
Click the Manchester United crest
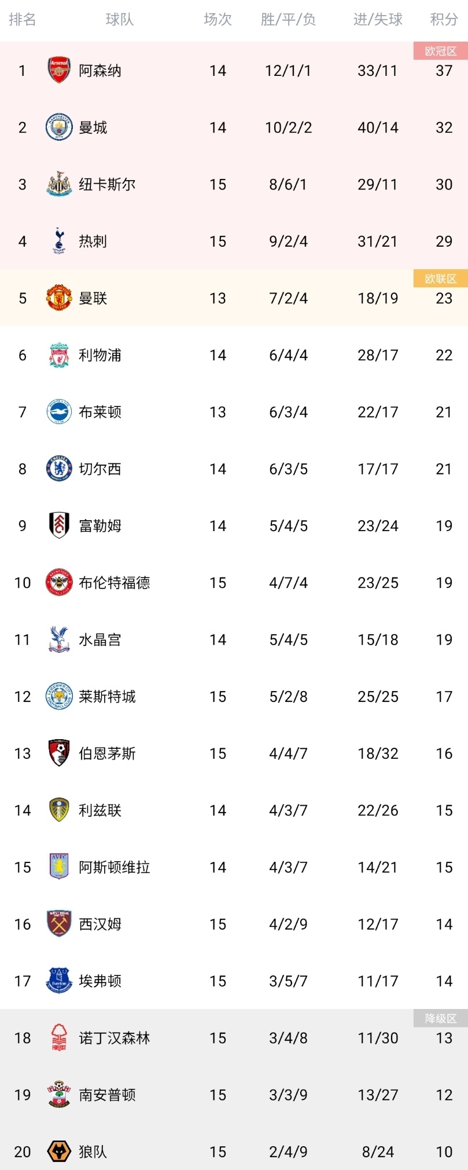click(x=59, y=298)
